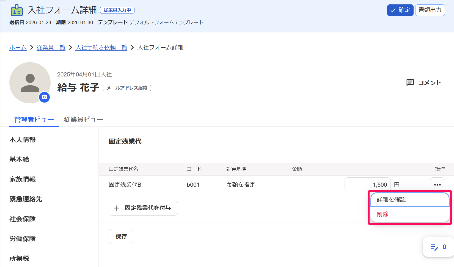The width and height of the screenshot is (454, 267).
Task: Click the デフォルトフォームテンプレート template name
Action: point(166,23)
